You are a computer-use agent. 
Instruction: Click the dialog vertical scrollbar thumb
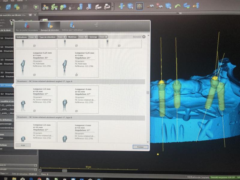148,93
